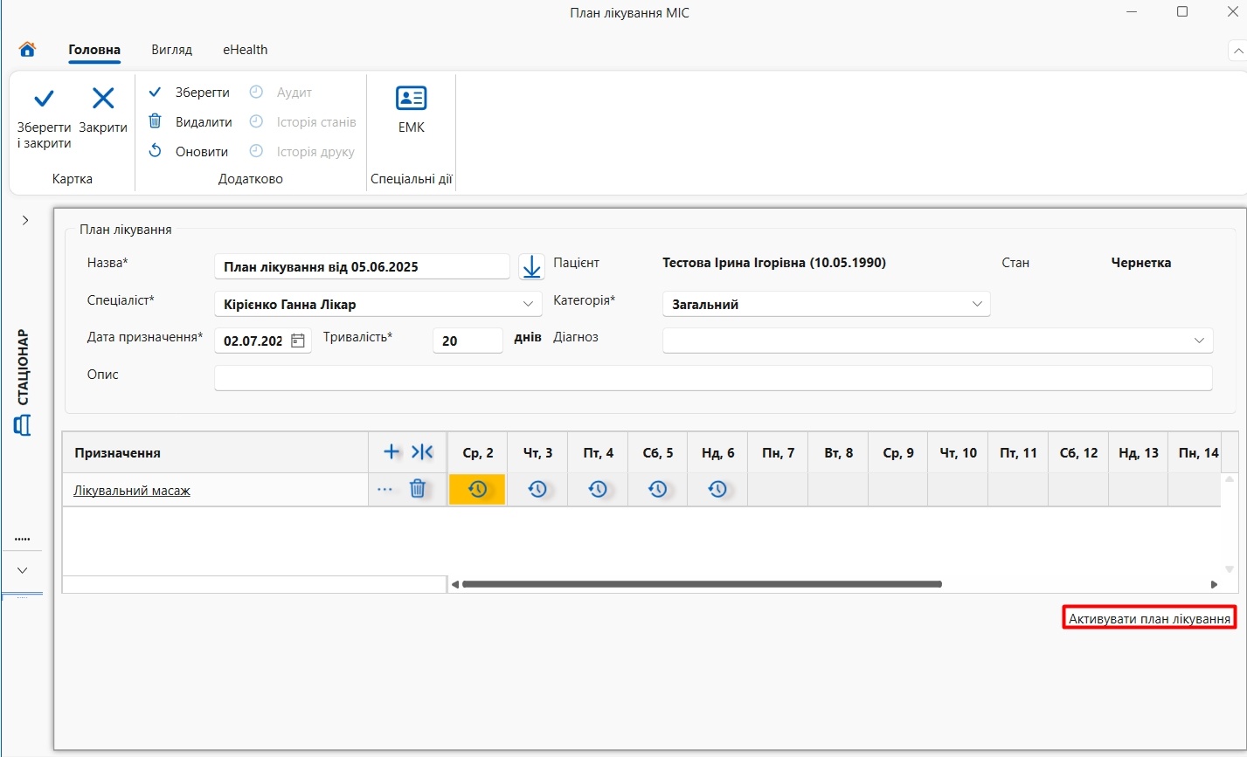Click the Тривалість days field
The image size is (1247, 757).
468,341
